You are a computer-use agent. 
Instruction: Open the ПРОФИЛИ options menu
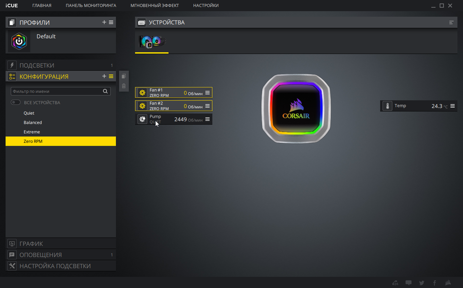111,22
